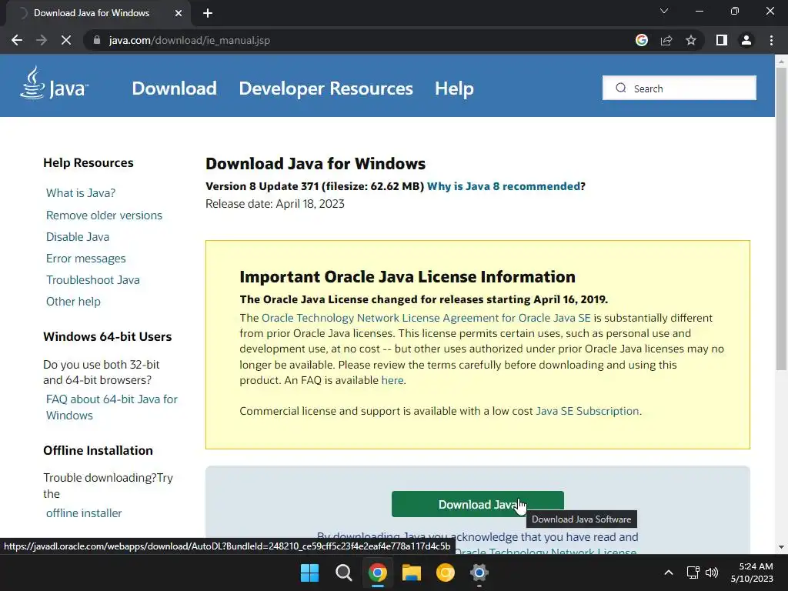Open the Download menu in Java header
Viewport: 788px width, 591px height.
coord(175,88)
